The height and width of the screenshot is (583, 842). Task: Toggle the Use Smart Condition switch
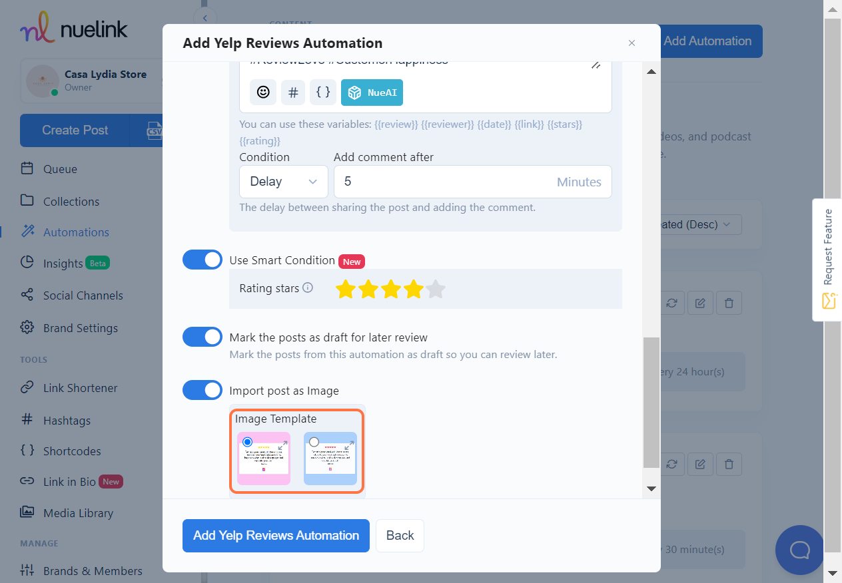tap(203, 260)
